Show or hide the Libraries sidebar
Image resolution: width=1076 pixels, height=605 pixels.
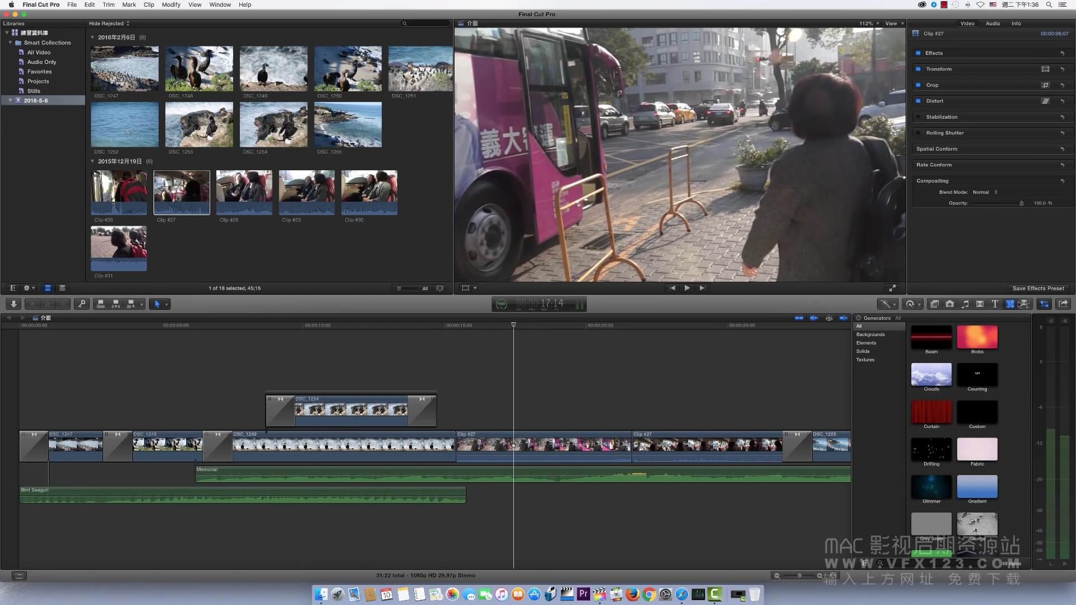coord(13,288)
